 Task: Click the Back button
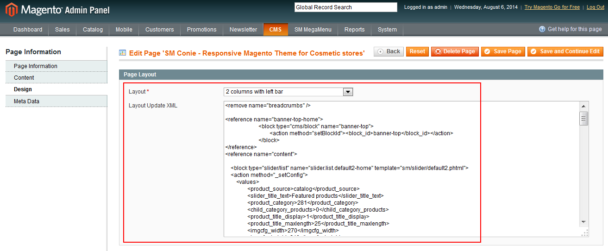(389, 51)
